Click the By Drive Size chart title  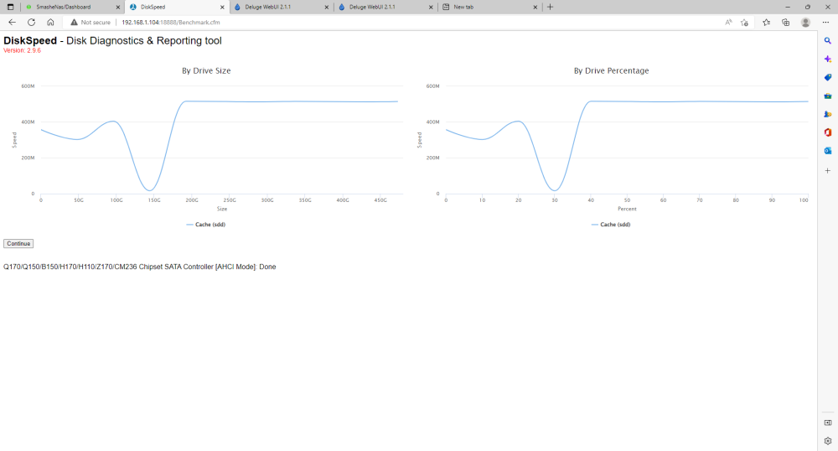click(x=206, y=70)
